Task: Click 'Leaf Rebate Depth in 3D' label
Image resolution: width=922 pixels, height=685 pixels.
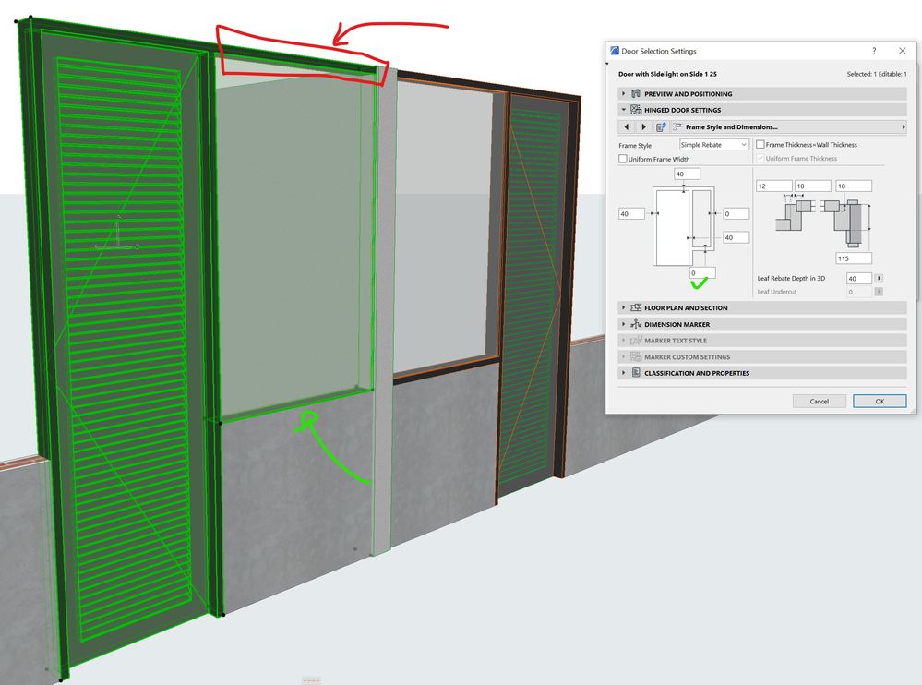Action: [x=791, y=278]
